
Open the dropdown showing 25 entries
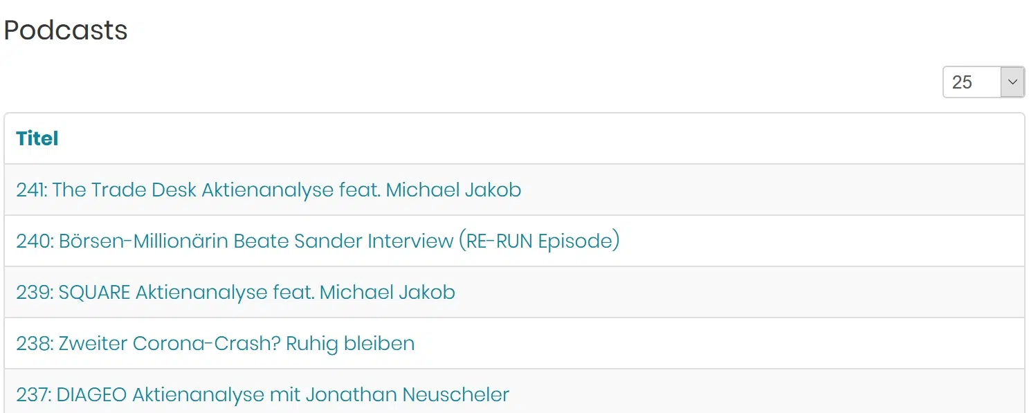[x=983, y=82]
